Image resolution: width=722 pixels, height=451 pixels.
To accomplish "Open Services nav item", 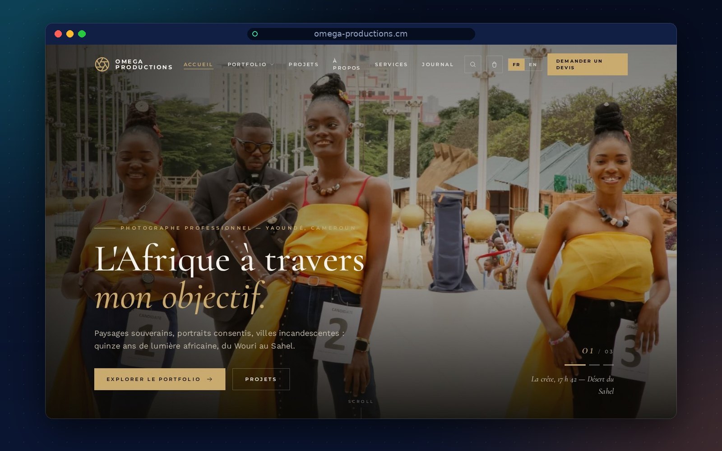I will click(391, 64).
